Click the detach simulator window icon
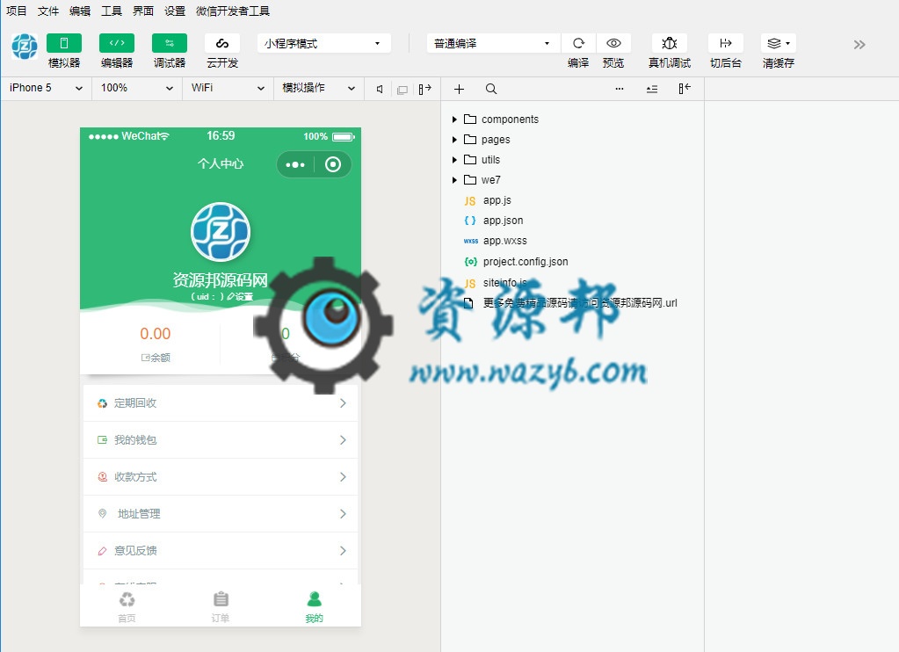 coord(402,90)
